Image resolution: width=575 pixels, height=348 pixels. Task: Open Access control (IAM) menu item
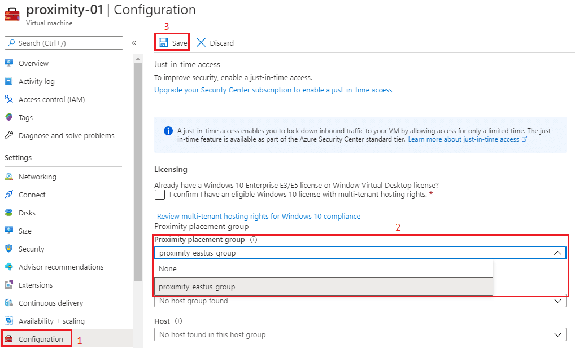pyautogui.click(x=52, y=99)
